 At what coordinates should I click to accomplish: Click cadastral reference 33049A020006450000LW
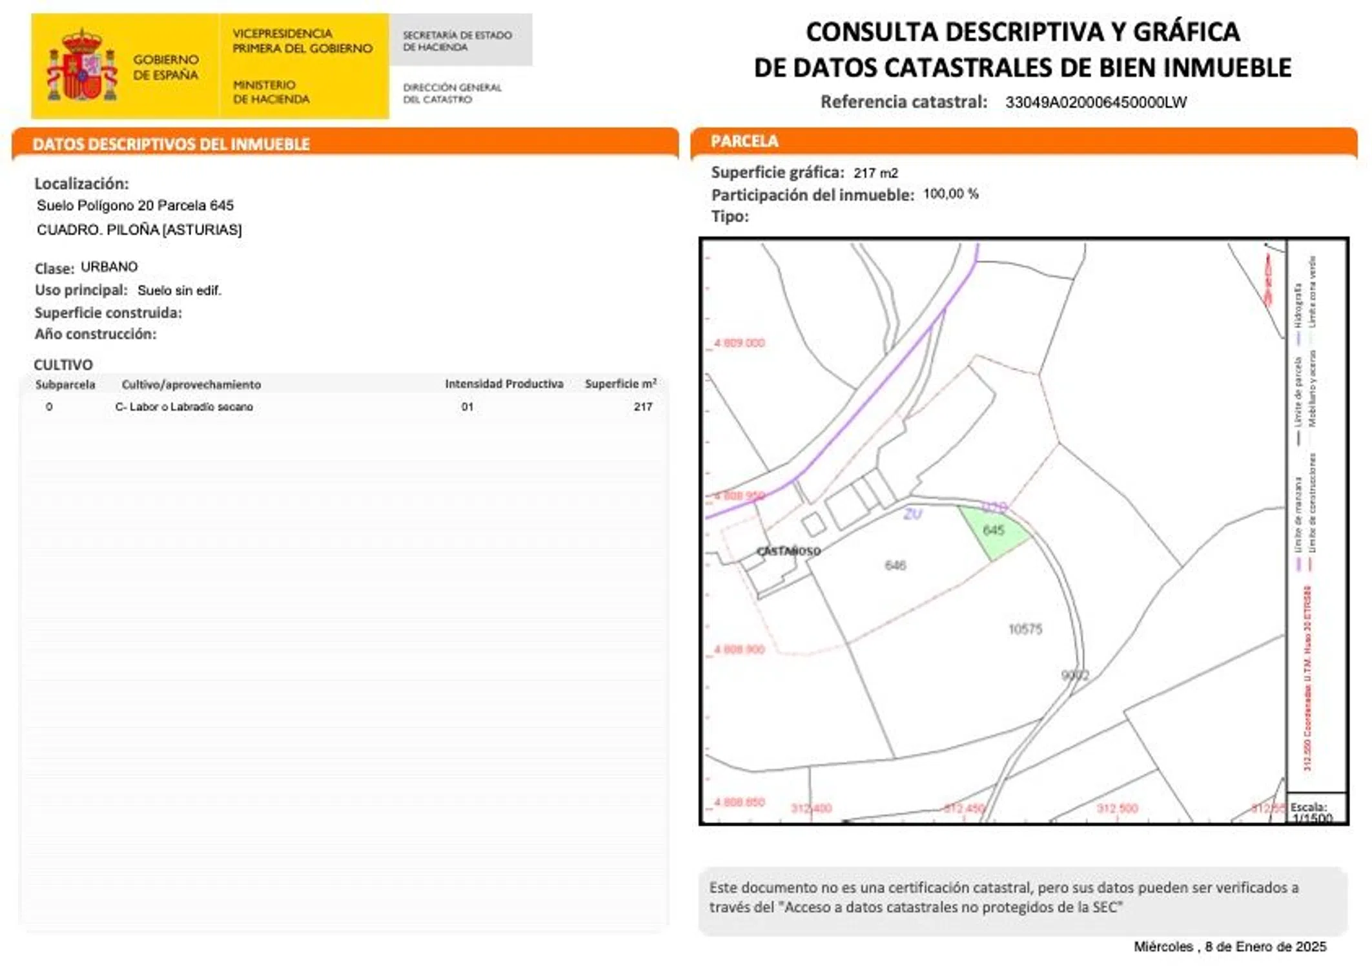[1096, 102]
